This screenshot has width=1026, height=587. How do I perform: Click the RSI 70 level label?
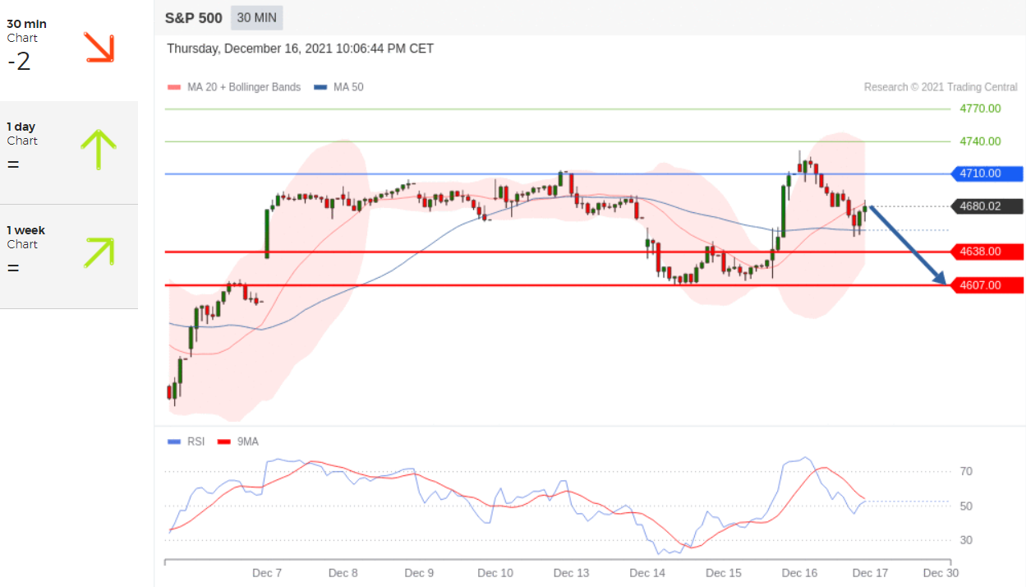(x=967, y=471)
